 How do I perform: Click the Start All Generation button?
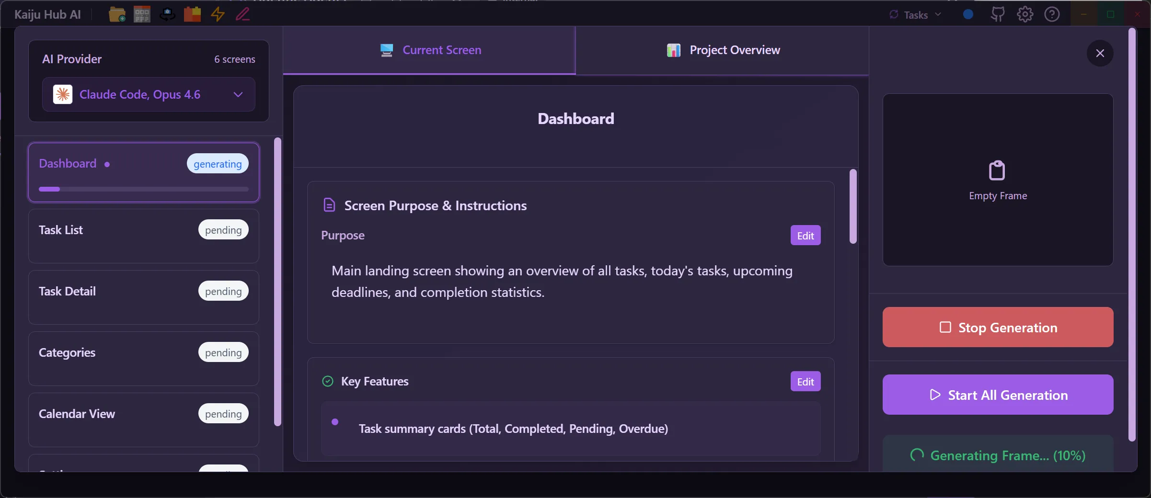coord(998,395)
